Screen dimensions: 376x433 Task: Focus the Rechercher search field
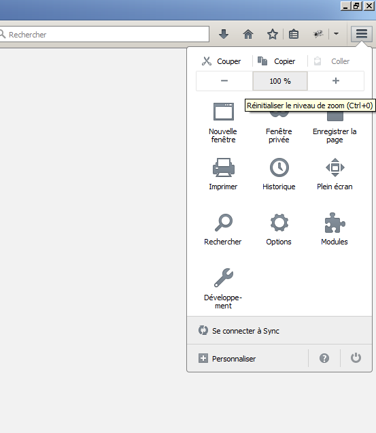(x=104, y=34)
